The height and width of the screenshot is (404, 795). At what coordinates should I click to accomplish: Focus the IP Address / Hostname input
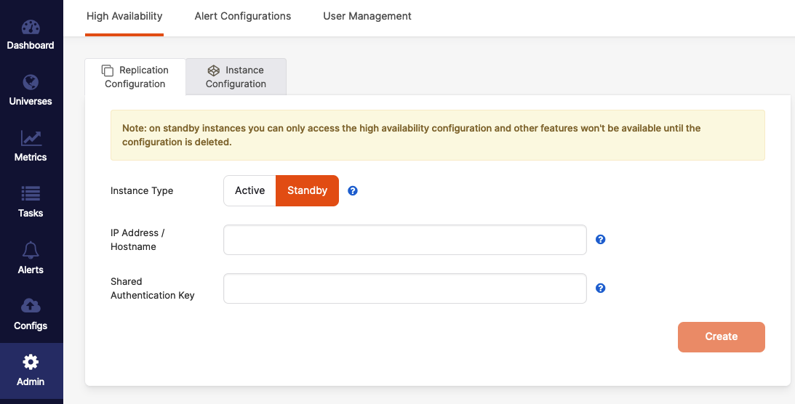(x=404, y=240)
